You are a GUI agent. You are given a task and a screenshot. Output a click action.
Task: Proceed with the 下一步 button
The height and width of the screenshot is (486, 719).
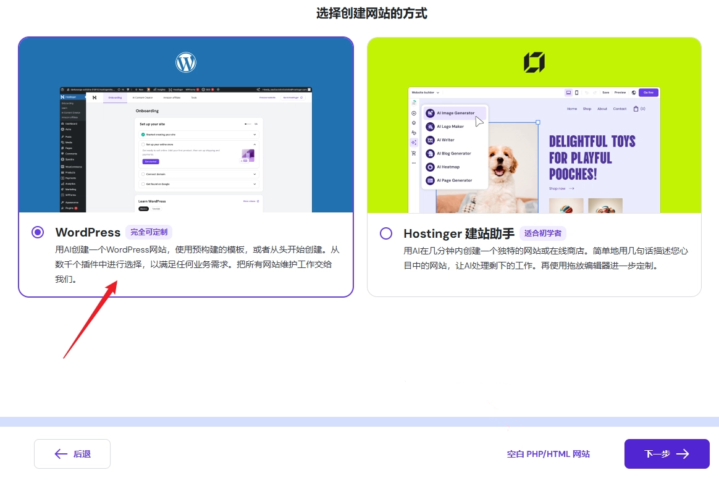pyautogui.click(x=666, y=454)
